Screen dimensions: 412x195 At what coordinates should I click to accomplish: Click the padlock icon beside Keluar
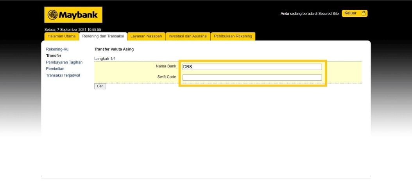pyautogui.click(x=364, y=13)
